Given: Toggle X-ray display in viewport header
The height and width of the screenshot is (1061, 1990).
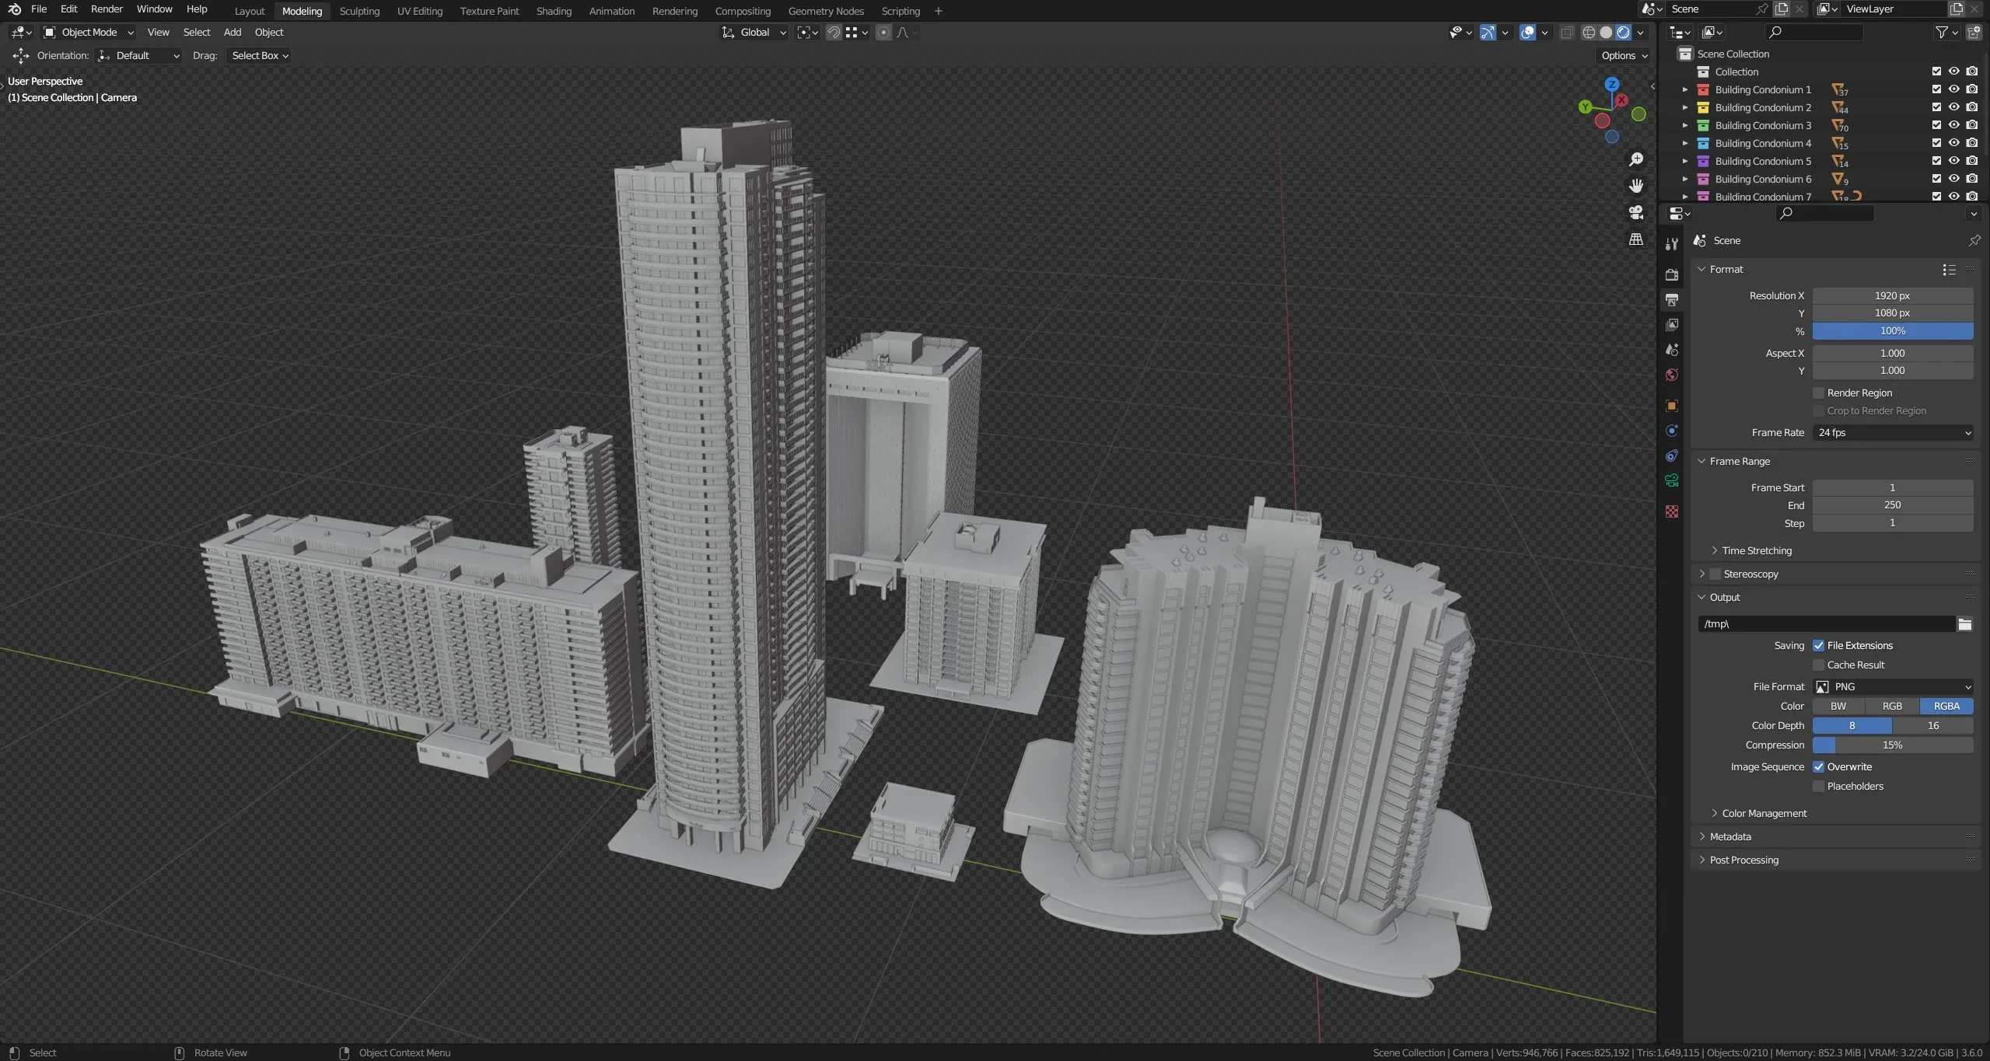Looking at the screenshot, I should 1567,32.
